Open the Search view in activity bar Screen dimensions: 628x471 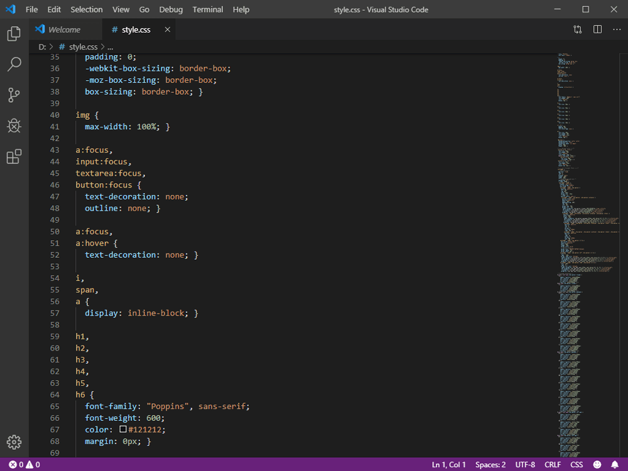coord(14,64)
